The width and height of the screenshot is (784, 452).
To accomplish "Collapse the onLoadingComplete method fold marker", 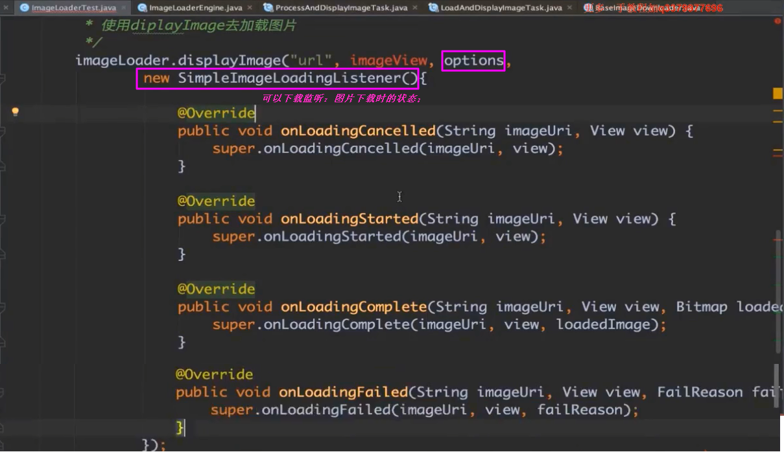I will 3,307.
